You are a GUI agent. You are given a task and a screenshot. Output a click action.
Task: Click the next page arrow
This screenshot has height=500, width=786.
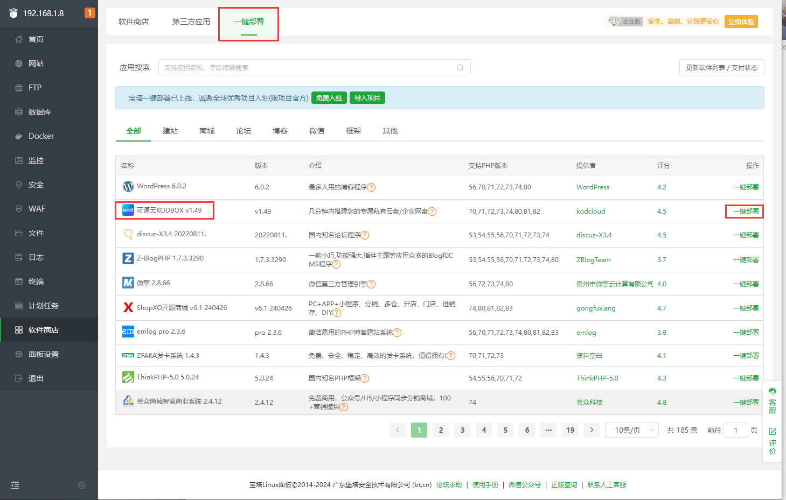point(592,430)
